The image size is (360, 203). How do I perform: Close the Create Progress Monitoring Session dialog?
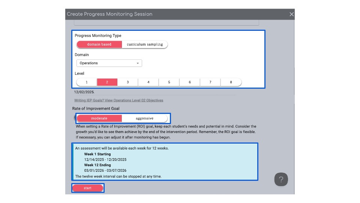coord(292,14)
